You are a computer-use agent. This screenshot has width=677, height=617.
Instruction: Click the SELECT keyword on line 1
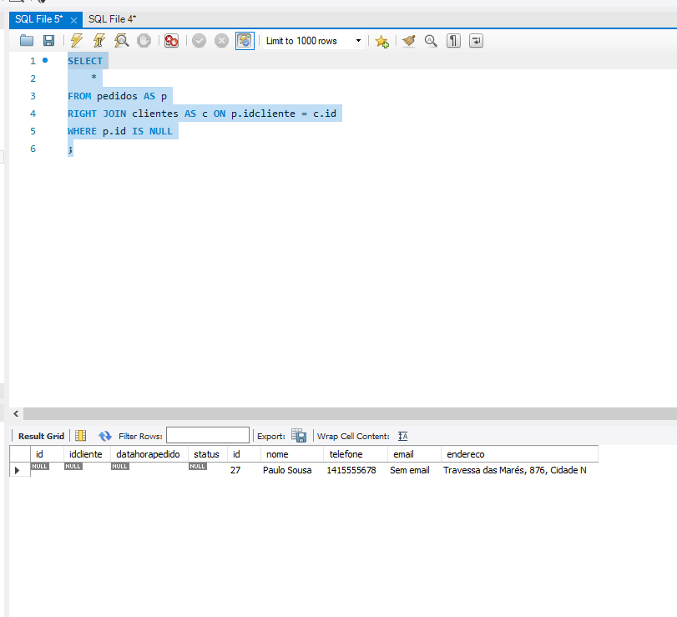85,61
